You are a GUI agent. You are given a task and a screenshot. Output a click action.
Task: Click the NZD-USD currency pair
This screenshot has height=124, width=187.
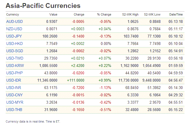click(x=14, y=29)
